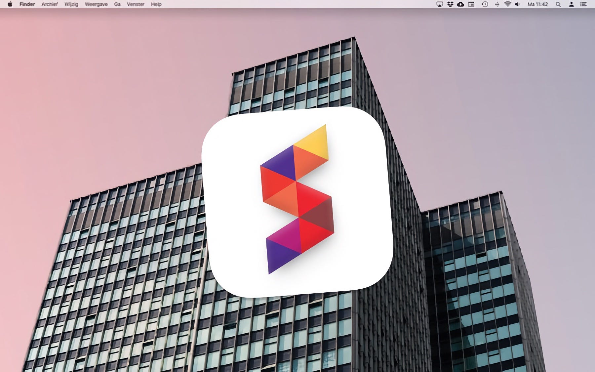
Task: Open the volume control icon
Action: (x=518, y=4)
